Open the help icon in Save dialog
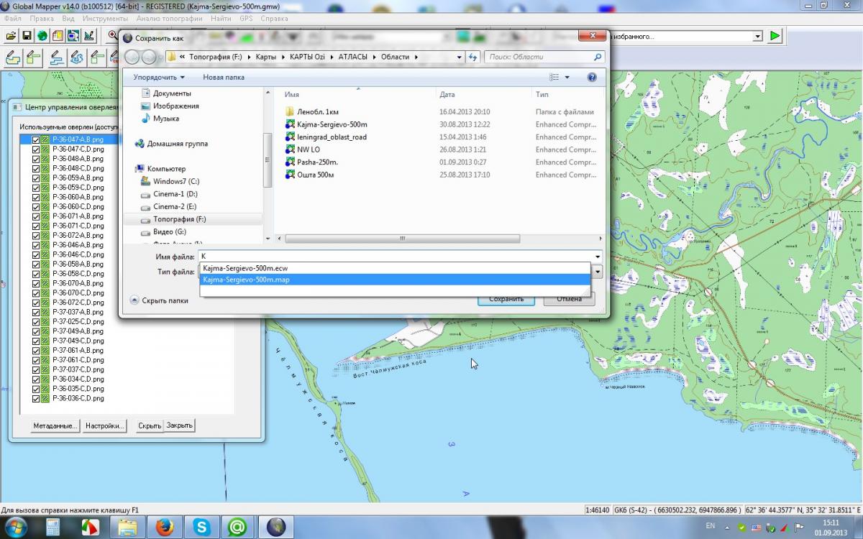The width and height of the screenshot is (863, 539). point(592,77)
